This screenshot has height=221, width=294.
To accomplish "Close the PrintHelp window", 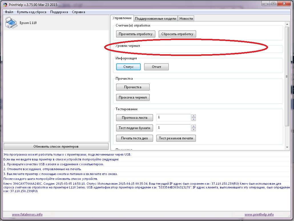I will click(284, 3).
